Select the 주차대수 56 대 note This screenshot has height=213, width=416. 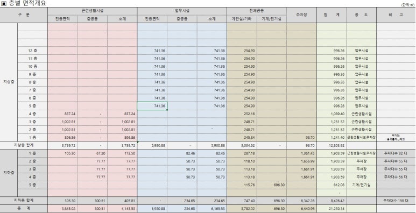pyautogui.click(x=396, y=177)
